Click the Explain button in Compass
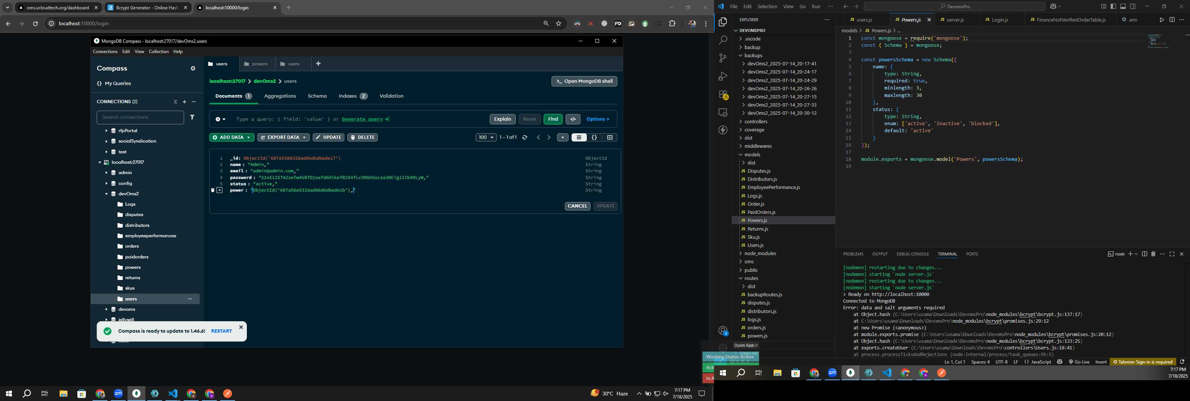 click(503, 119)
